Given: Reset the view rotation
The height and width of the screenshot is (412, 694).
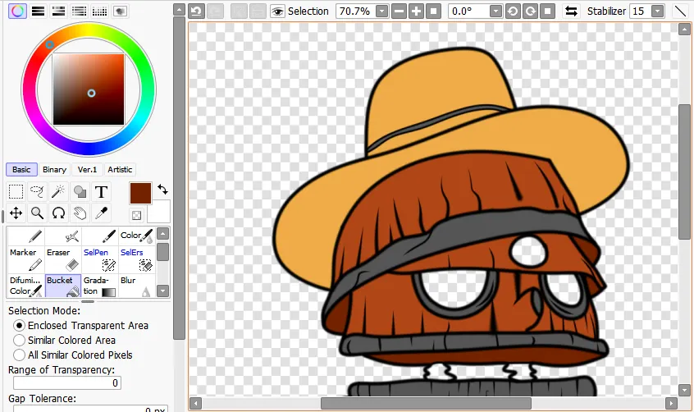Looking at the screenshot, I should [547, 11].
